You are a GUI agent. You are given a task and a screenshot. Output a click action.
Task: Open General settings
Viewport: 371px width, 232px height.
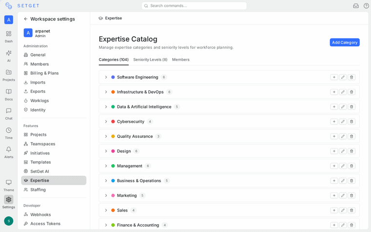click(54, 55)
